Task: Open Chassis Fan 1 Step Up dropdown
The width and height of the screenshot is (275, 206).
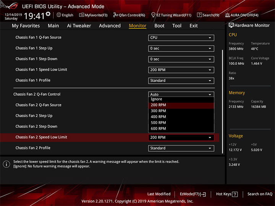Action: 181,48
